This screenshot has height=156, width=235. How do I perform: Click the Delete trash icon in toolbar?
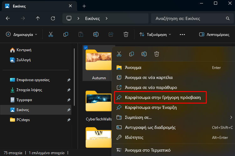(126, 35)
